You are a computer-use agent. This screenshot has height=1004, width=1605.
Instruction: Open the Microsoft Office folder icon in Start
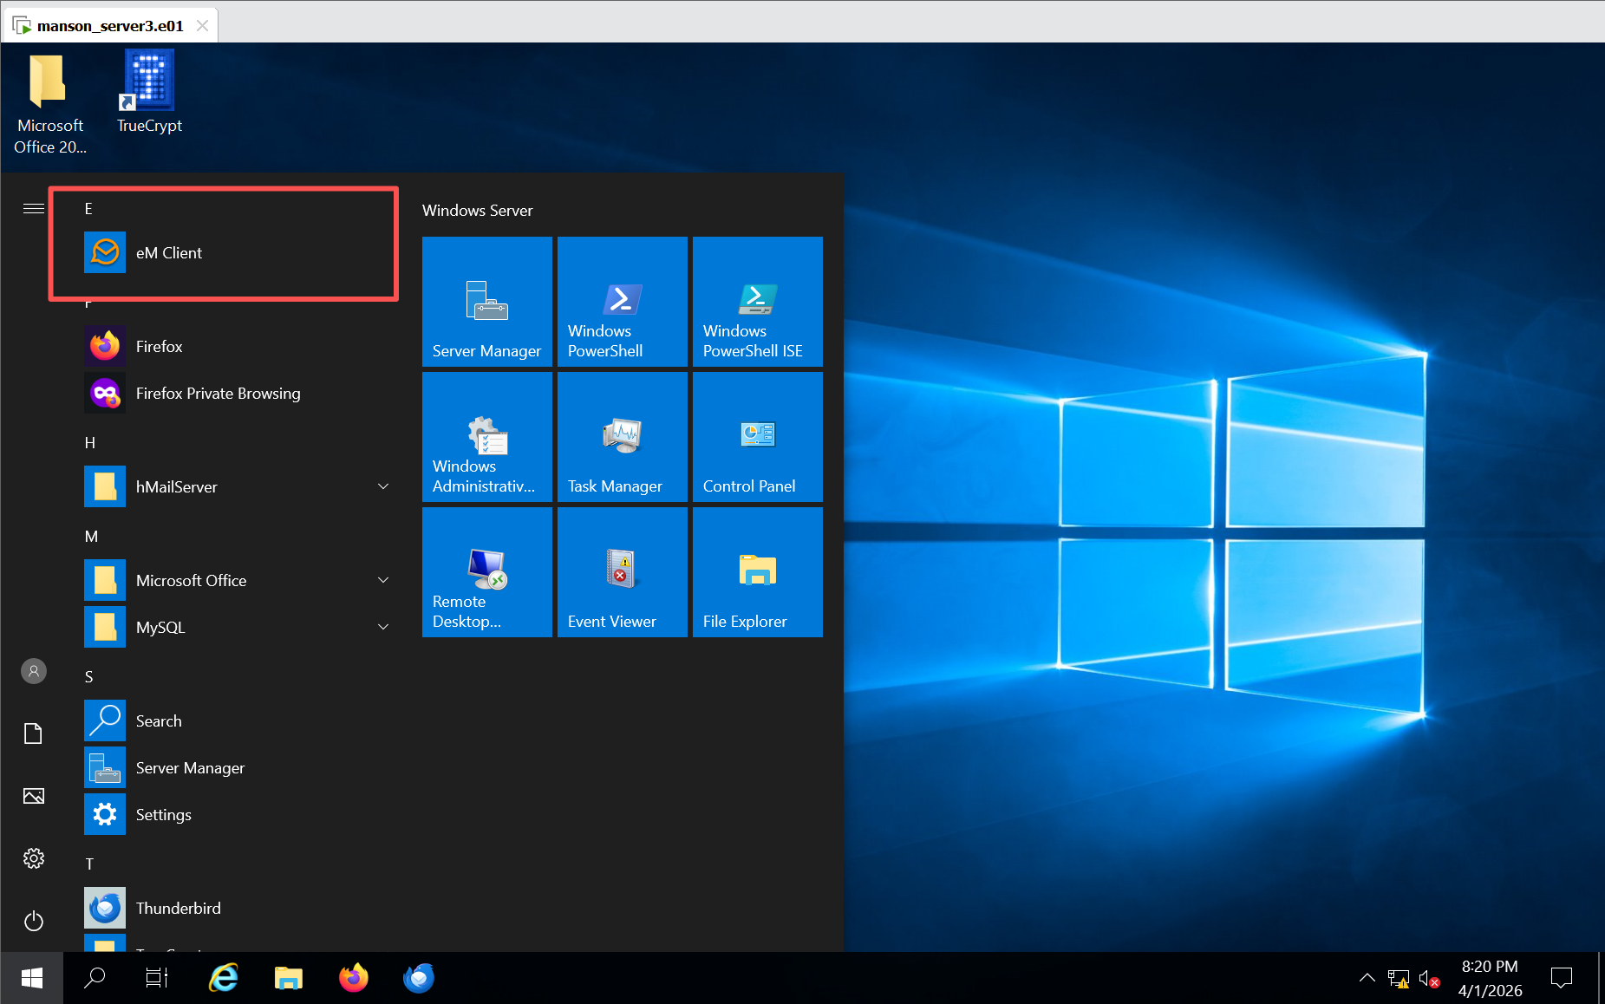click(105, 580)
